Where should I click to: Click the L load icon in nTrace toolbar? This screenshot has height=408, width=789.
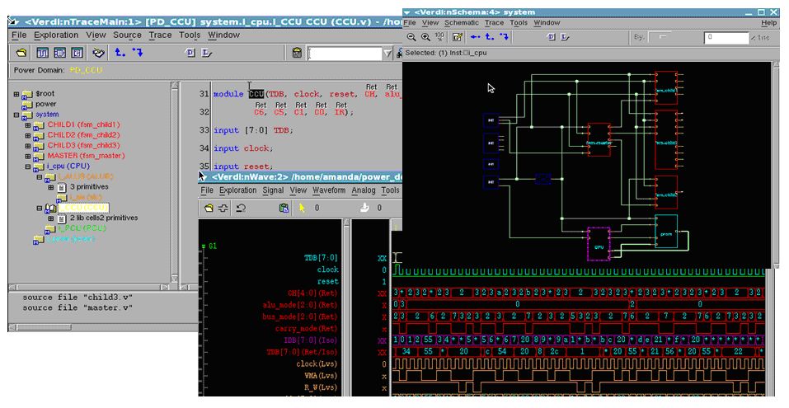coord(207,52)
